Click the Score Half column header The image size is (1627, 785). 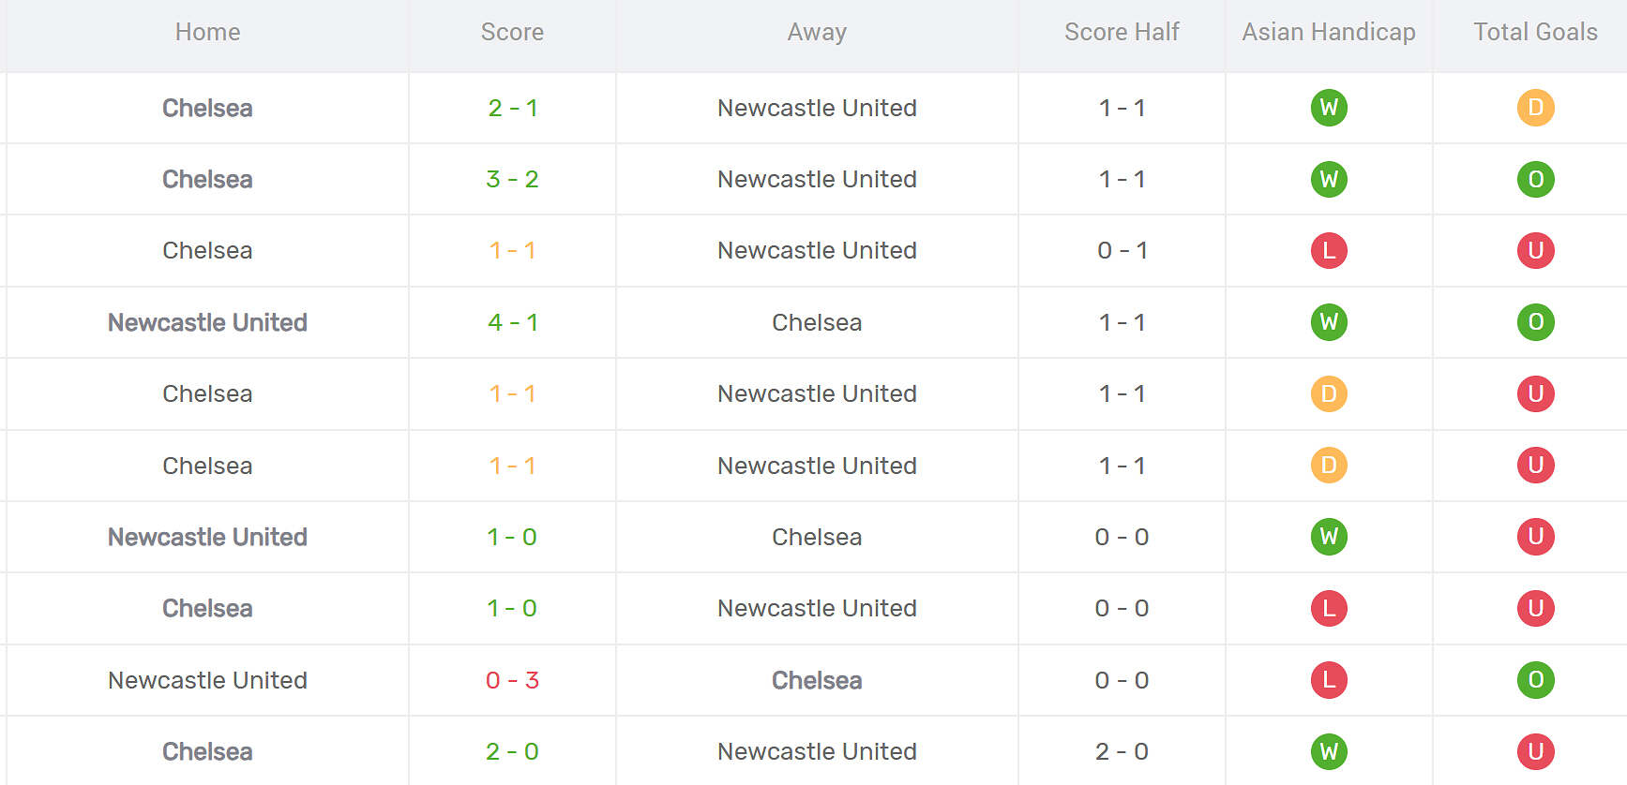tap(1122, 32)
